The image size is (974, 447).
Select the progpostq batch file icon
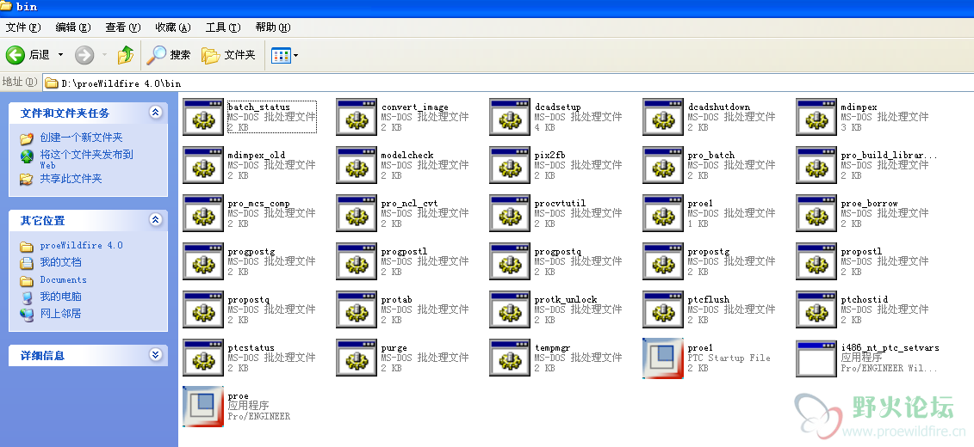point(510,261)
